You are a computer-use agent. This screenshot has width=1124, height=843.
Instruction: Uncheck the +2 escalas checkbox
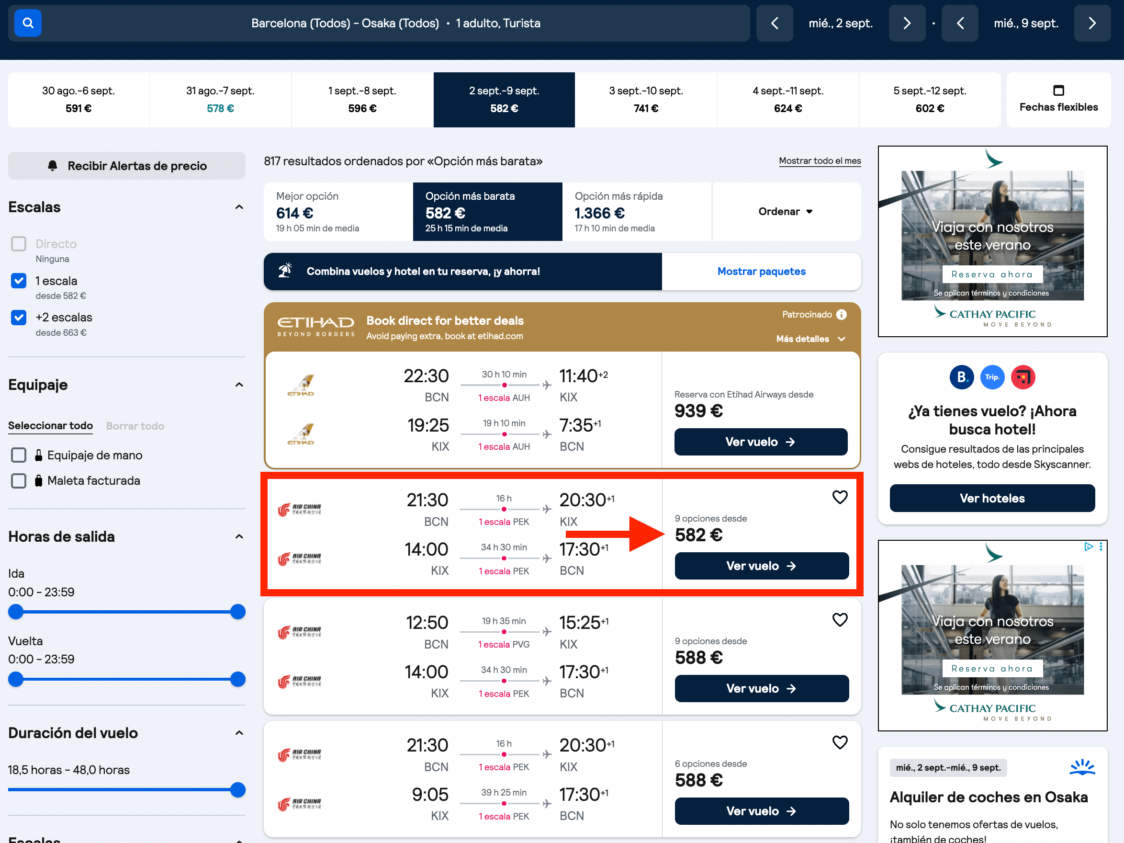coord(19,317)
